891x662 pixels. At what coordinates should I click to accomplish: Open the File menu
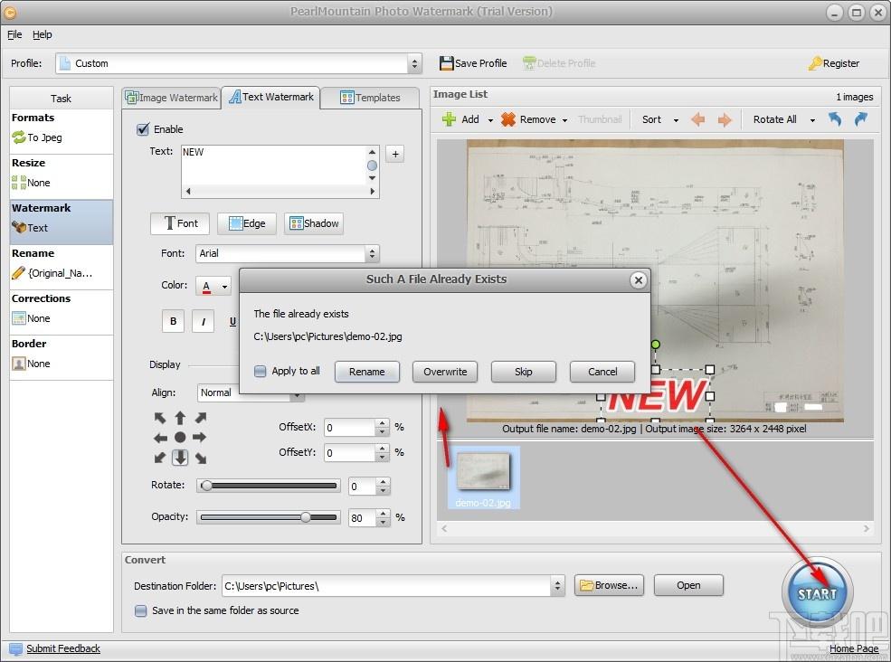(14, 34)
